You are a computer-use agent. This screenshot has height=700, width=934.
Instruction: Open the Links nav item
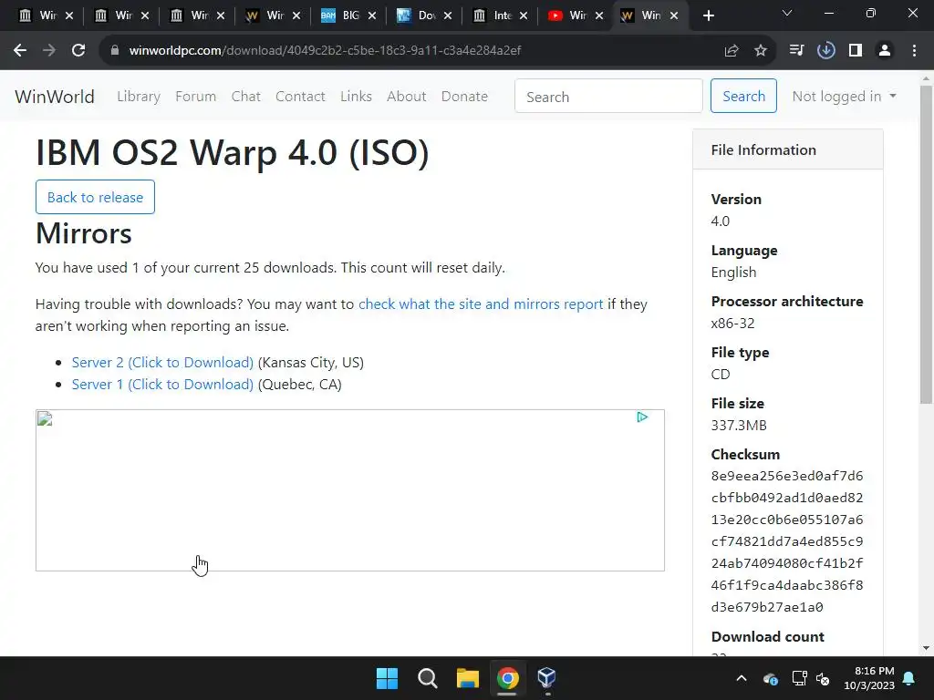click(x=357, y=97)
